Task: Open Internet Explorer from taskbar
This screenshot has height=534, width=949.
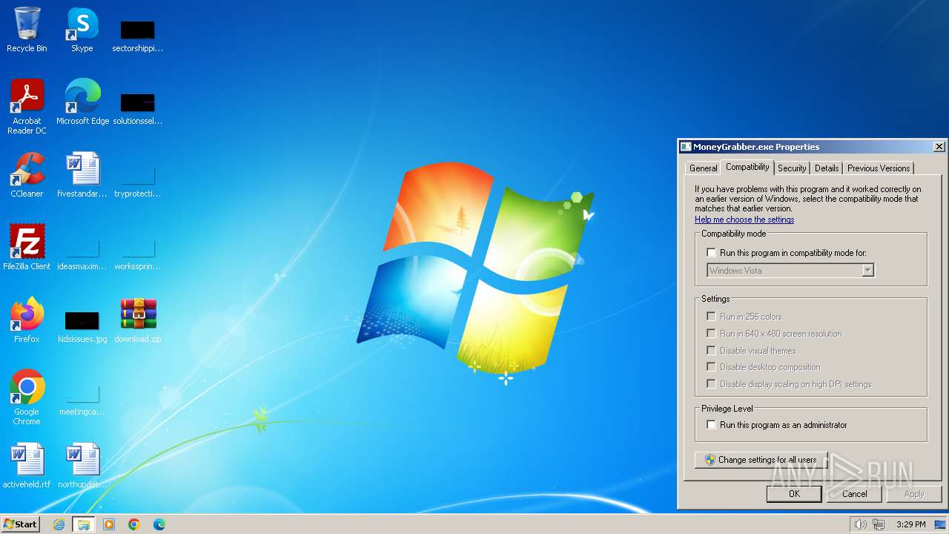Action: click(59, 524)
